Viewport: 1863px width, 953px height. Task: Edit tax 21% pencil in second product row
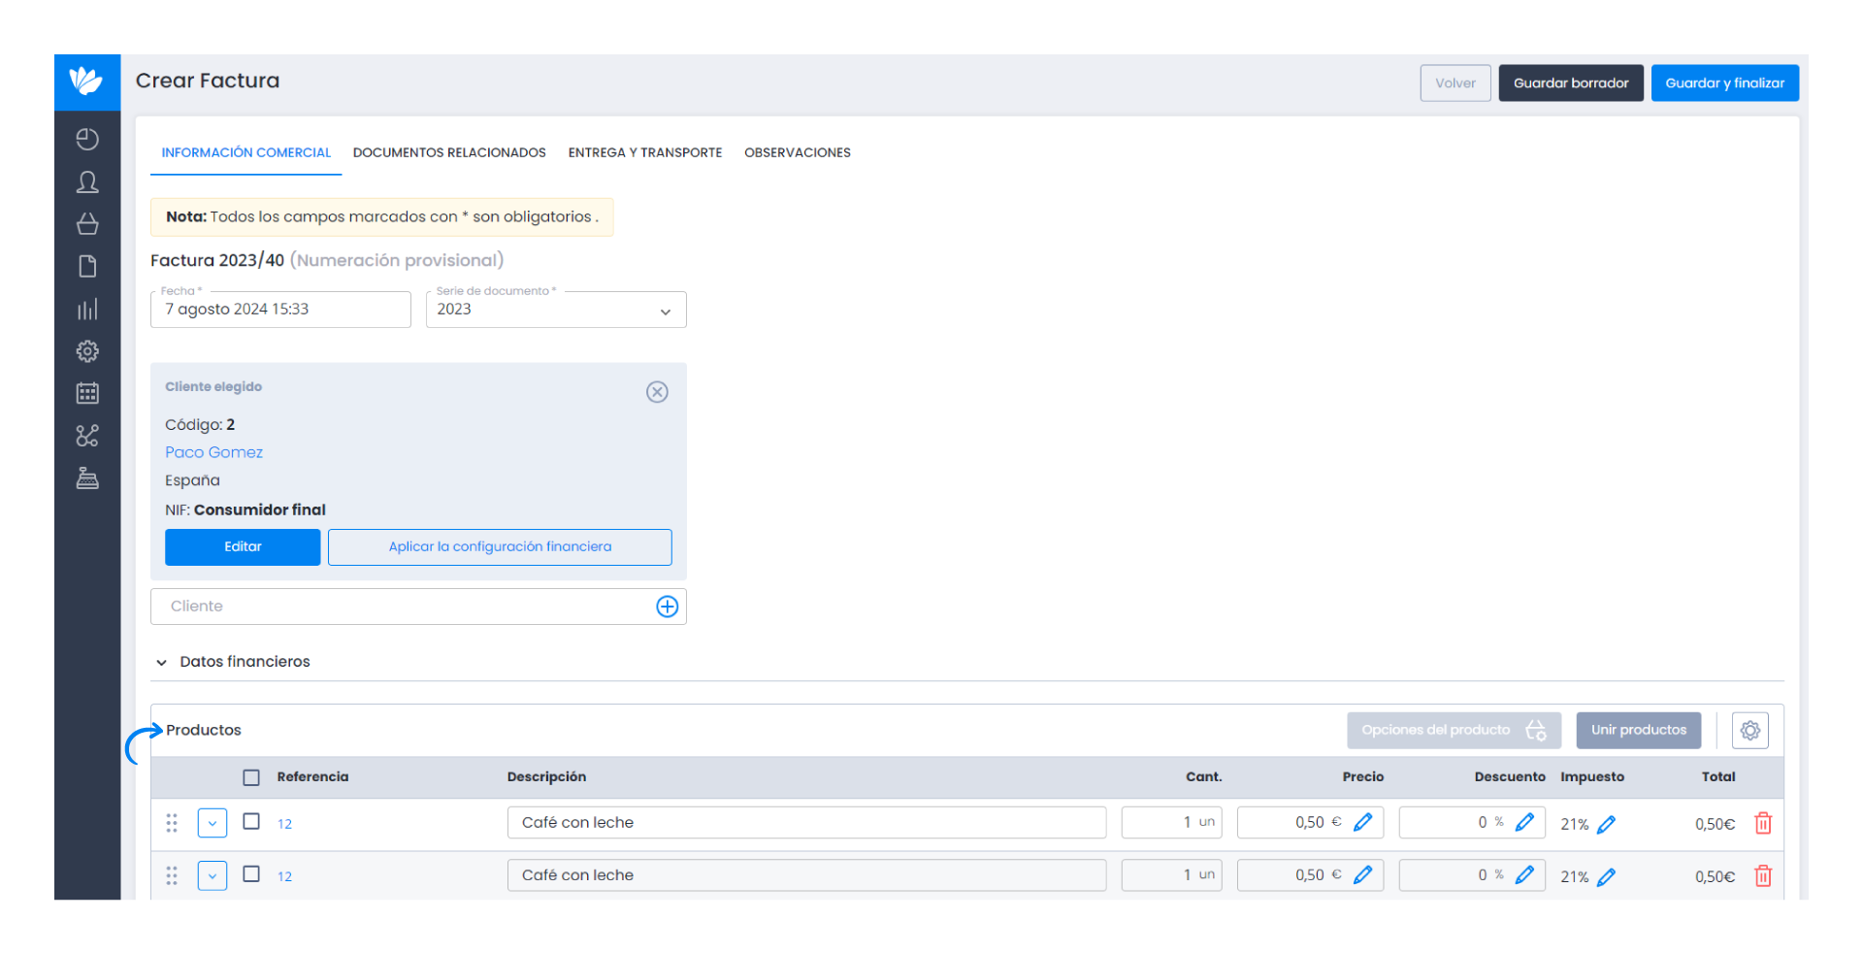[1607, 876]
